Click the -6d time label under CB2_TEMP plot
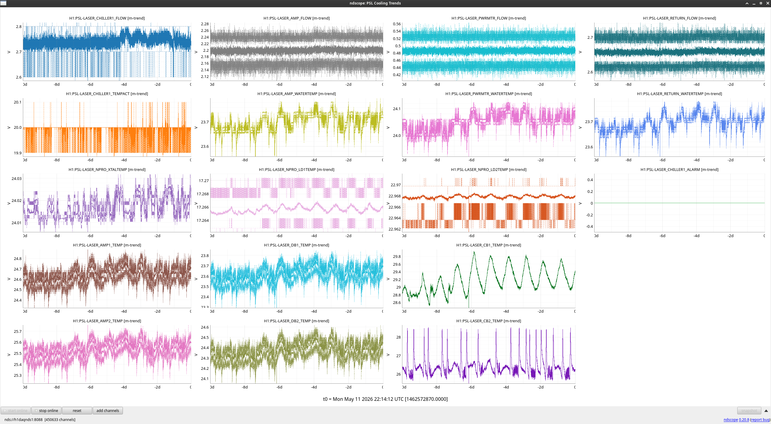 pos(472,387)
